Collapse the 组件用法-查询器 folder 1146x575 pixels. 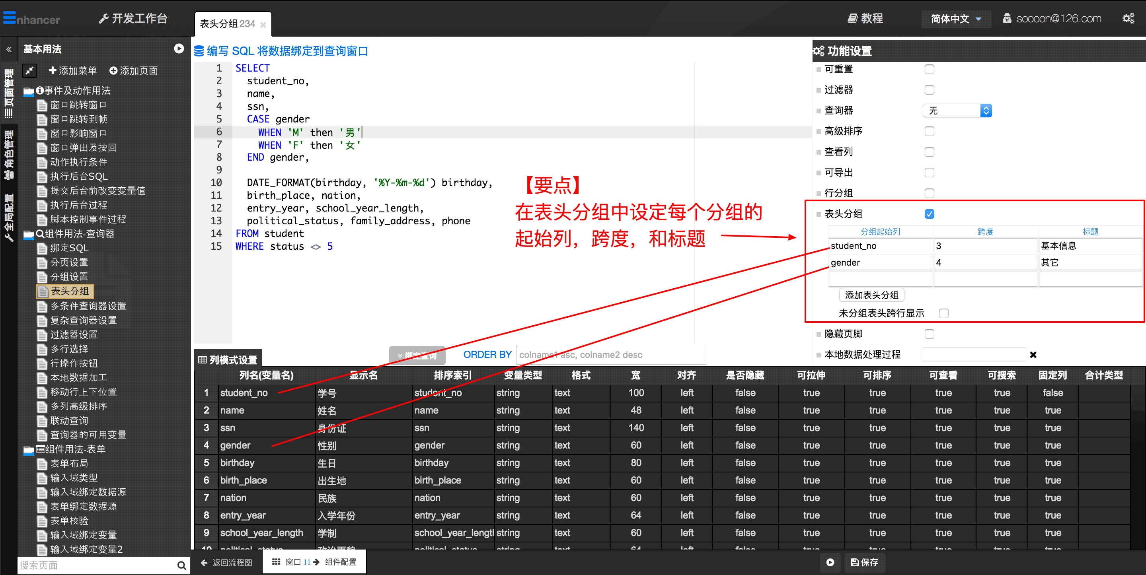pyautogui.click(x=29, y=234)
